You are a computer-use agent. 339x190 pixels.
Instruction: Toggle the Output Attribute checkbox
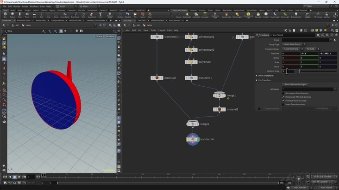coord(259,109)
